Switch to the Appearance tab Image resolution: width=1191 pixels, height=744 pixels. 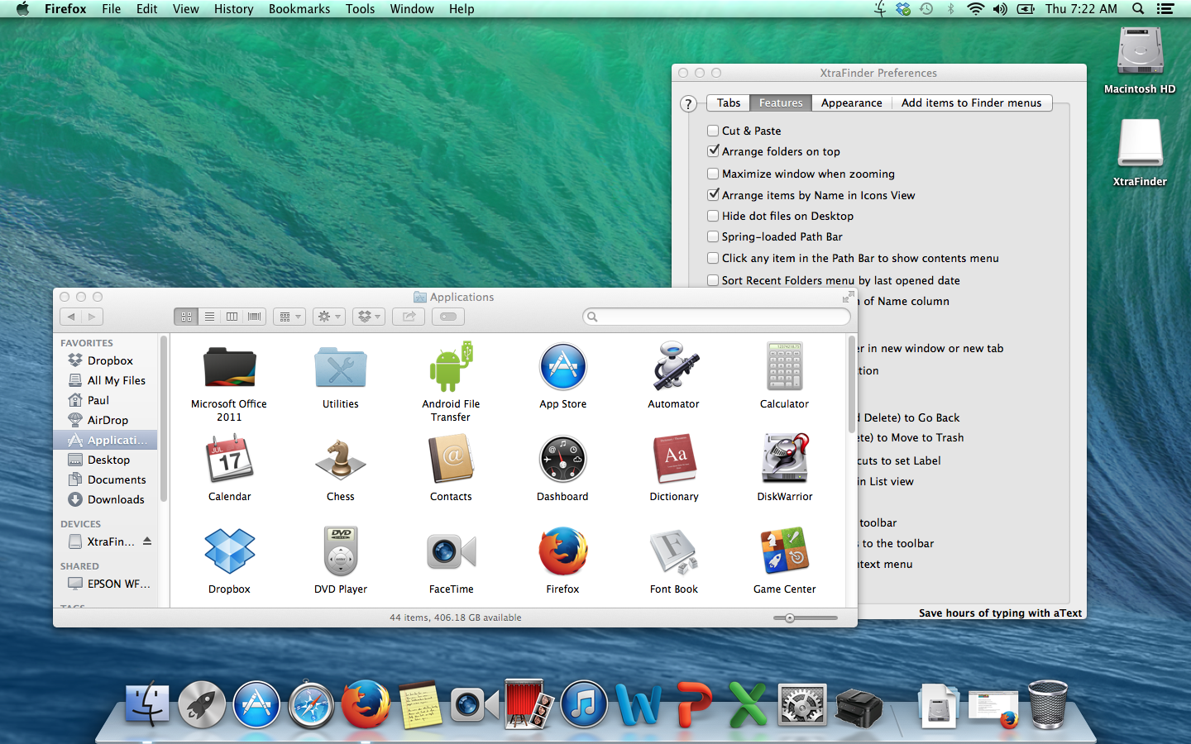[x=851, y=103]
